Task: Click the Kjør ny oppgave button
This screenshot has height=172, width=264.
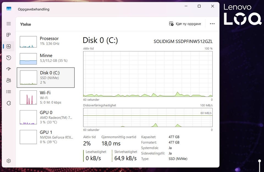Action: tap(185, 24)
